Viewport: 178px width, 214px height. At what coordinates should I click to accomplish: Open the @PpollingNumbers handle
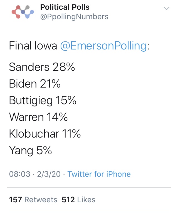pyautogui.click(x=74, y=17)
